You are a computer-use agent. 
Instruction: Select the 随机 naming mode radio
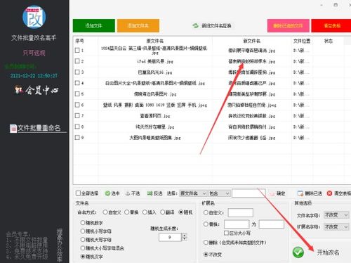pos(181,212)
